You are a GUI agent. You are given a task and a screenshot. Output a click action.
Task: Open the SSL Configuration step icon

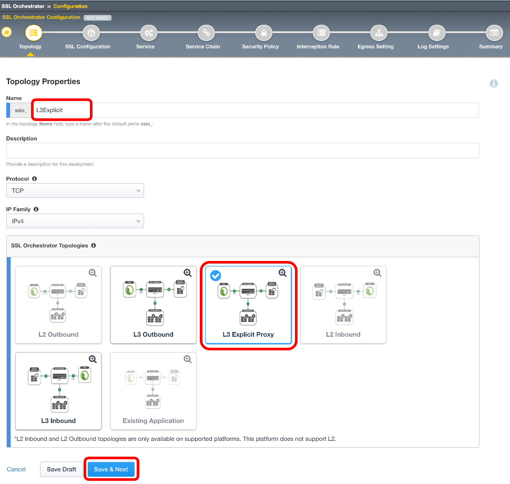(x=91, y=33)
